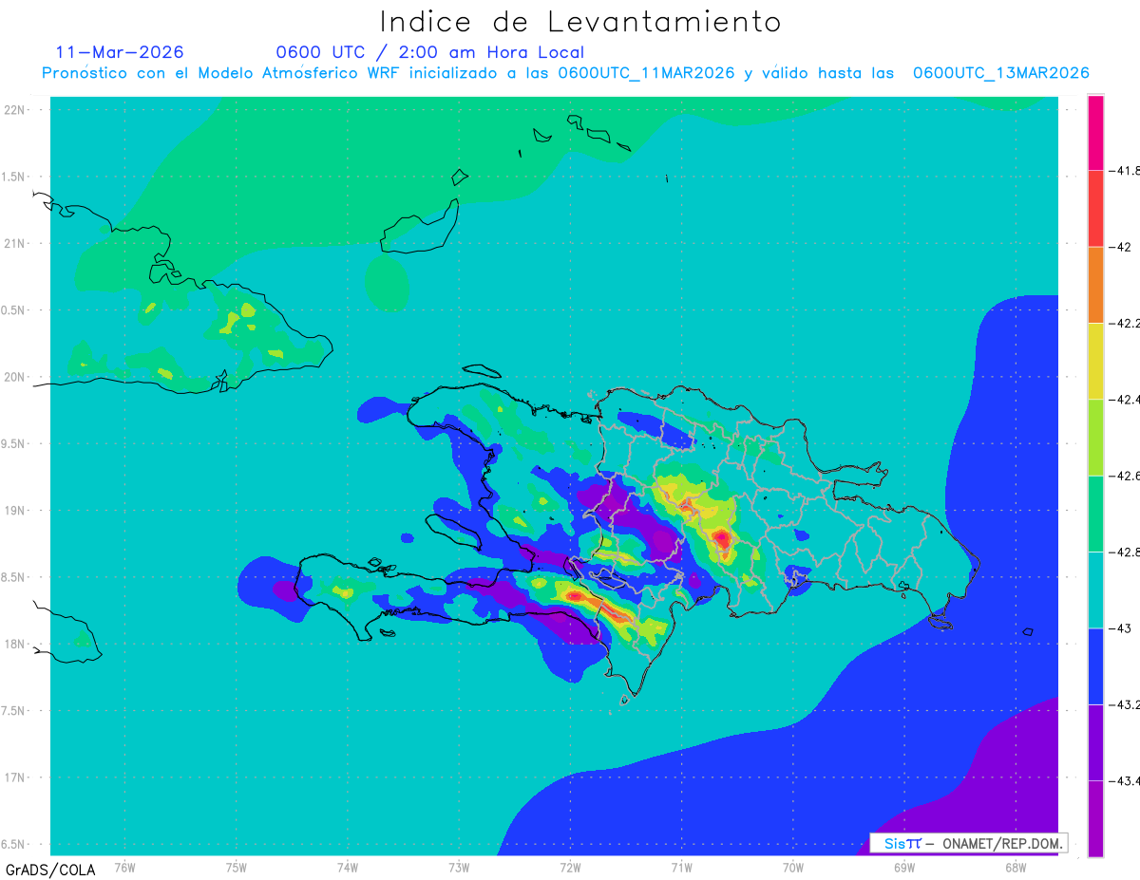Viewport: 1140px width, 880px height.
Task: Pick the pink top swatch in the color bar
Action: tap(1095, 133)
